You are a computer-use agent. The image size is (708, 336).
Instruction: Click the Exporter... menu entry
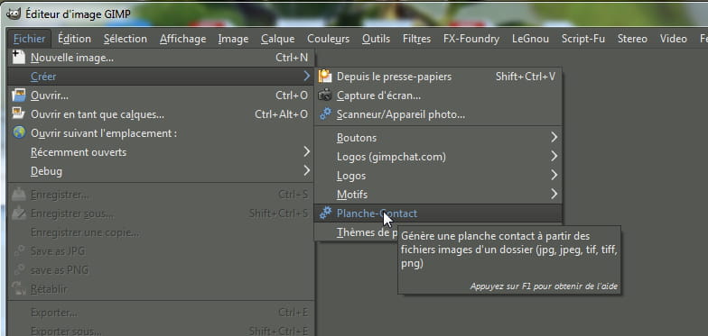click(161, 313)
